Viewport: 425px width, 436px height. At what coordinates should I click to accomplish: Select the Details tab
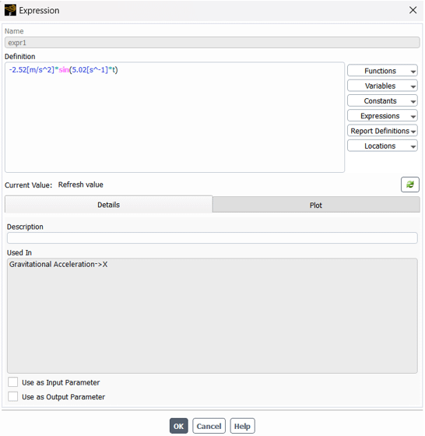point(108,205)
